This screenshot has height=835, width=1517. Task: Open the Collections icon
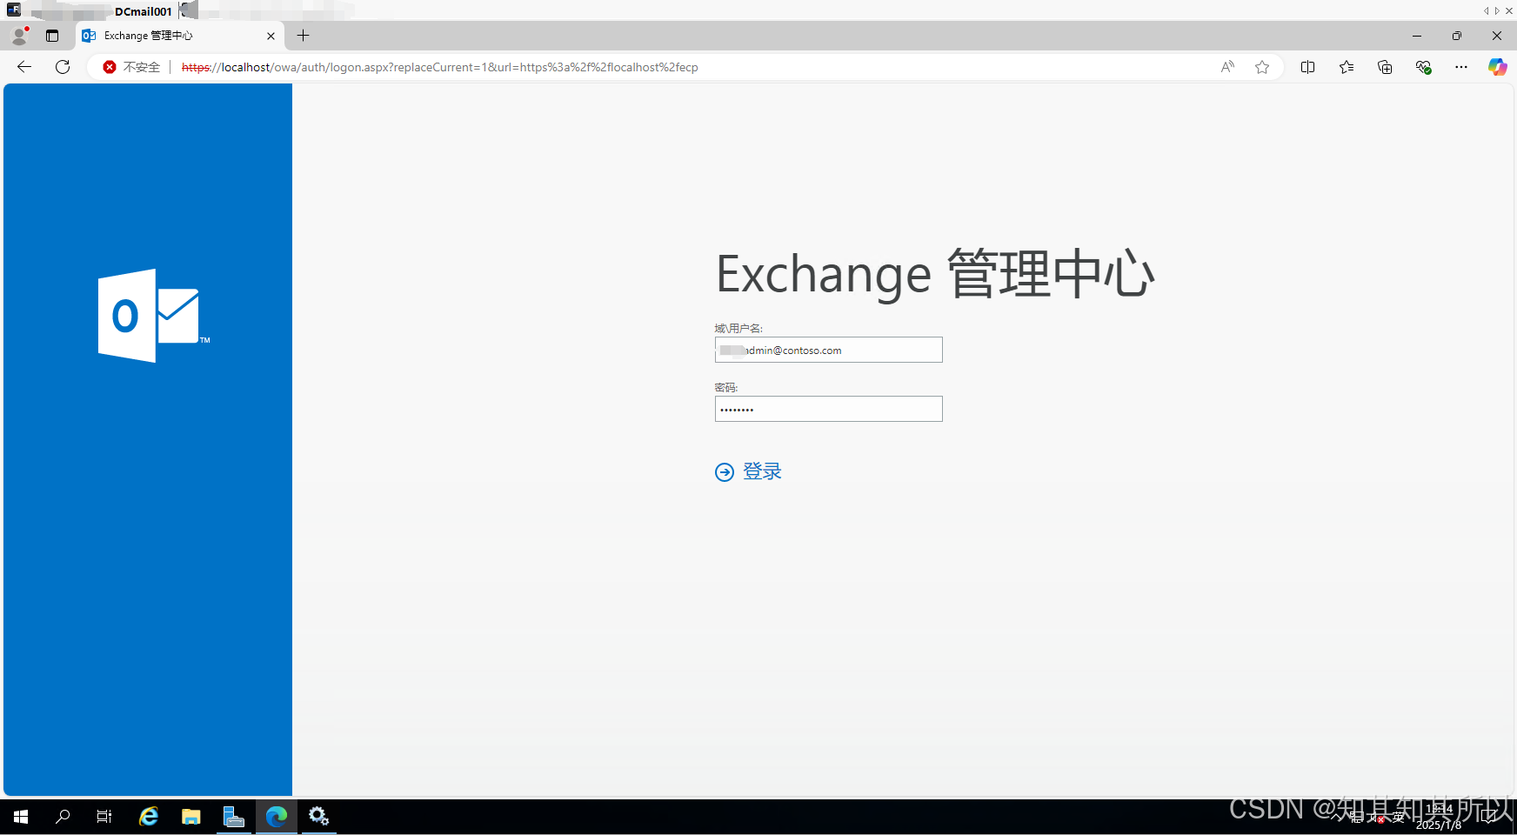(x=1385, y=67)
